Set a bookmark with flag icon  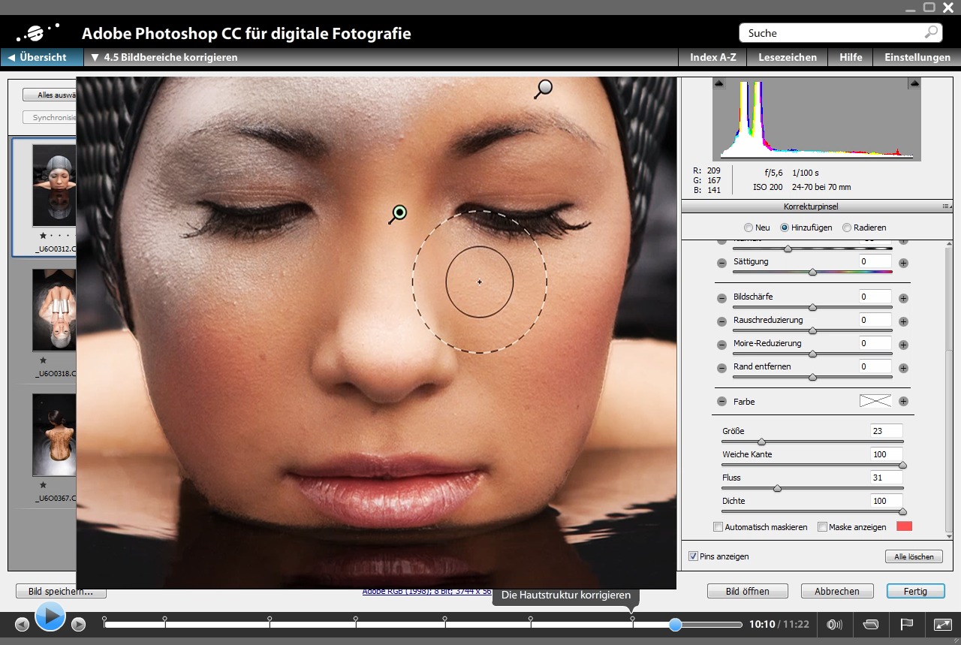pyautogui.click(x=906, y=624)
